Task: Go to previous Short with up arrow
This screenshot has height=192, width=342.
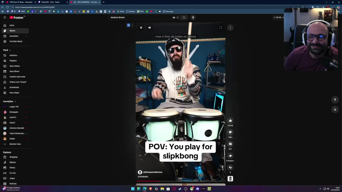Action: tap(335, 100)
